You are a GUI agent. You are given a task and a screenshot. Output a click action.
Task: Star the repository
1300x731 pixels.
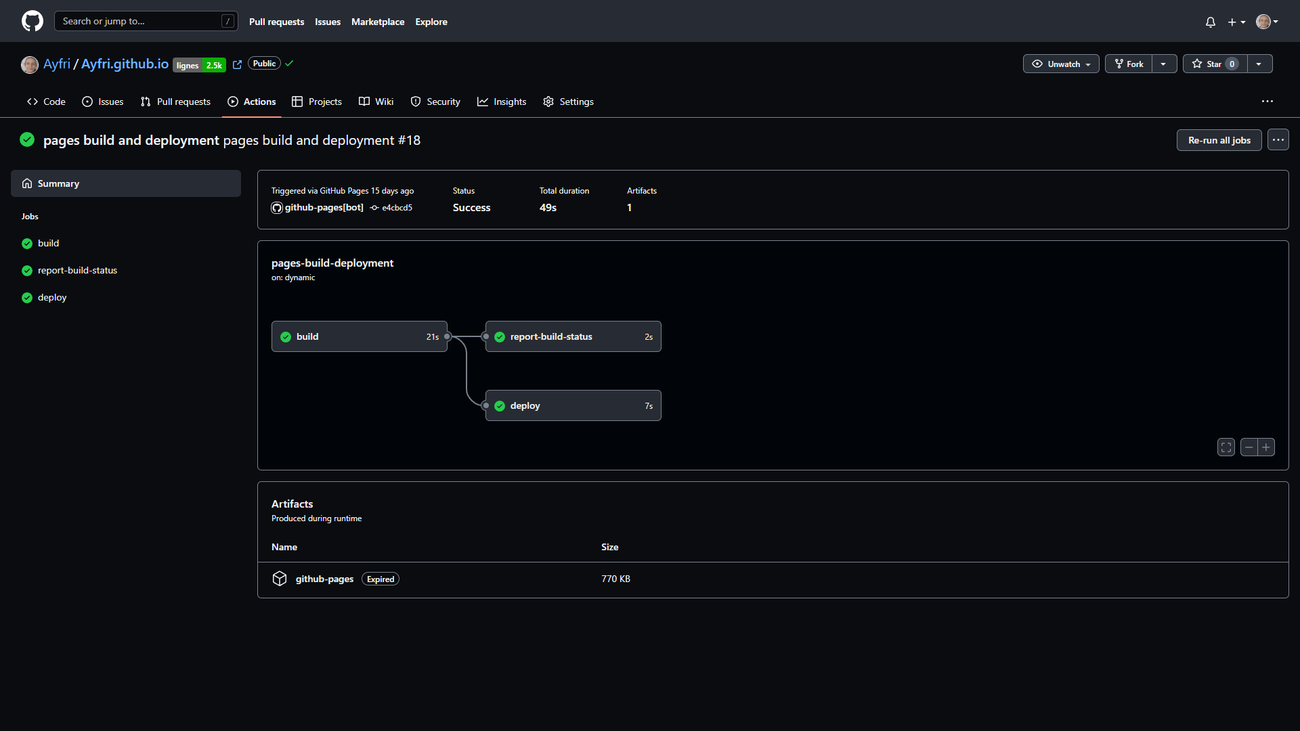click(1215, 64)
